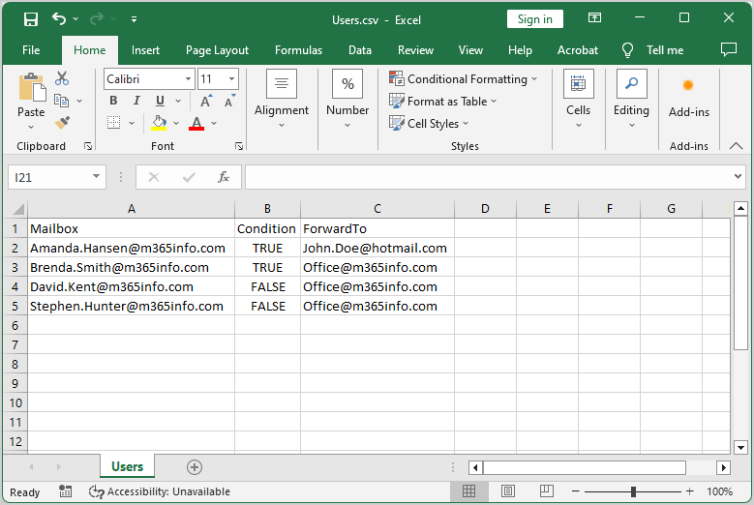Open the Add-ins button
Image resolution: width=754 pixels, height=505 pixels.
[688, 99]
